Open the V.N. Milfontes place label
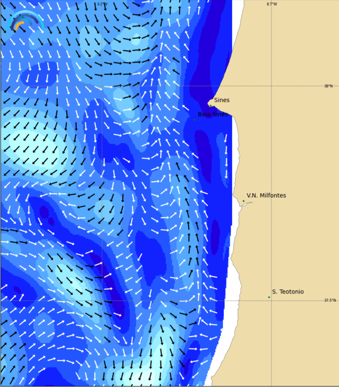 tap(266, 195)
